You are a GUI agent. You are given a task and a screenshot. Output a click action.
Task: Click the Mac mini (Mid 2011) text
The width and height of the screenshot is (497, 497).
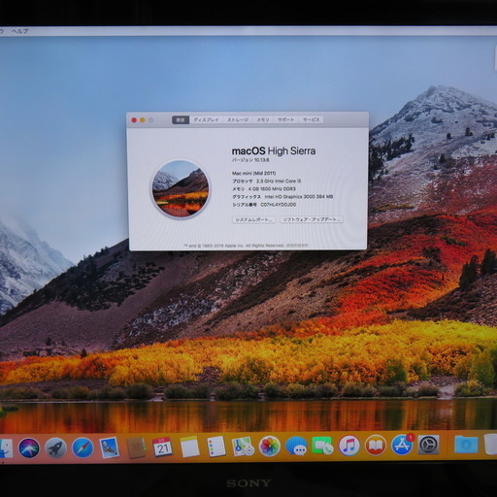point(254,173)
